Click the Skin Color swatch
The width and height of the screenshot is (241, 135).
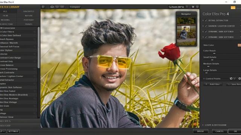tap(239, 45)
